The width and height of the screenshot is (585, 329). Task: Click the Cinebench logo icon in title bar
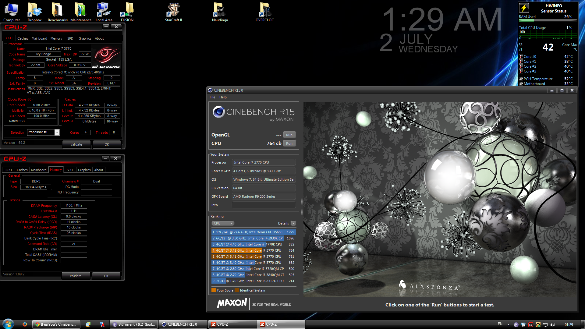pyautogui.click(x=210, y=90)
